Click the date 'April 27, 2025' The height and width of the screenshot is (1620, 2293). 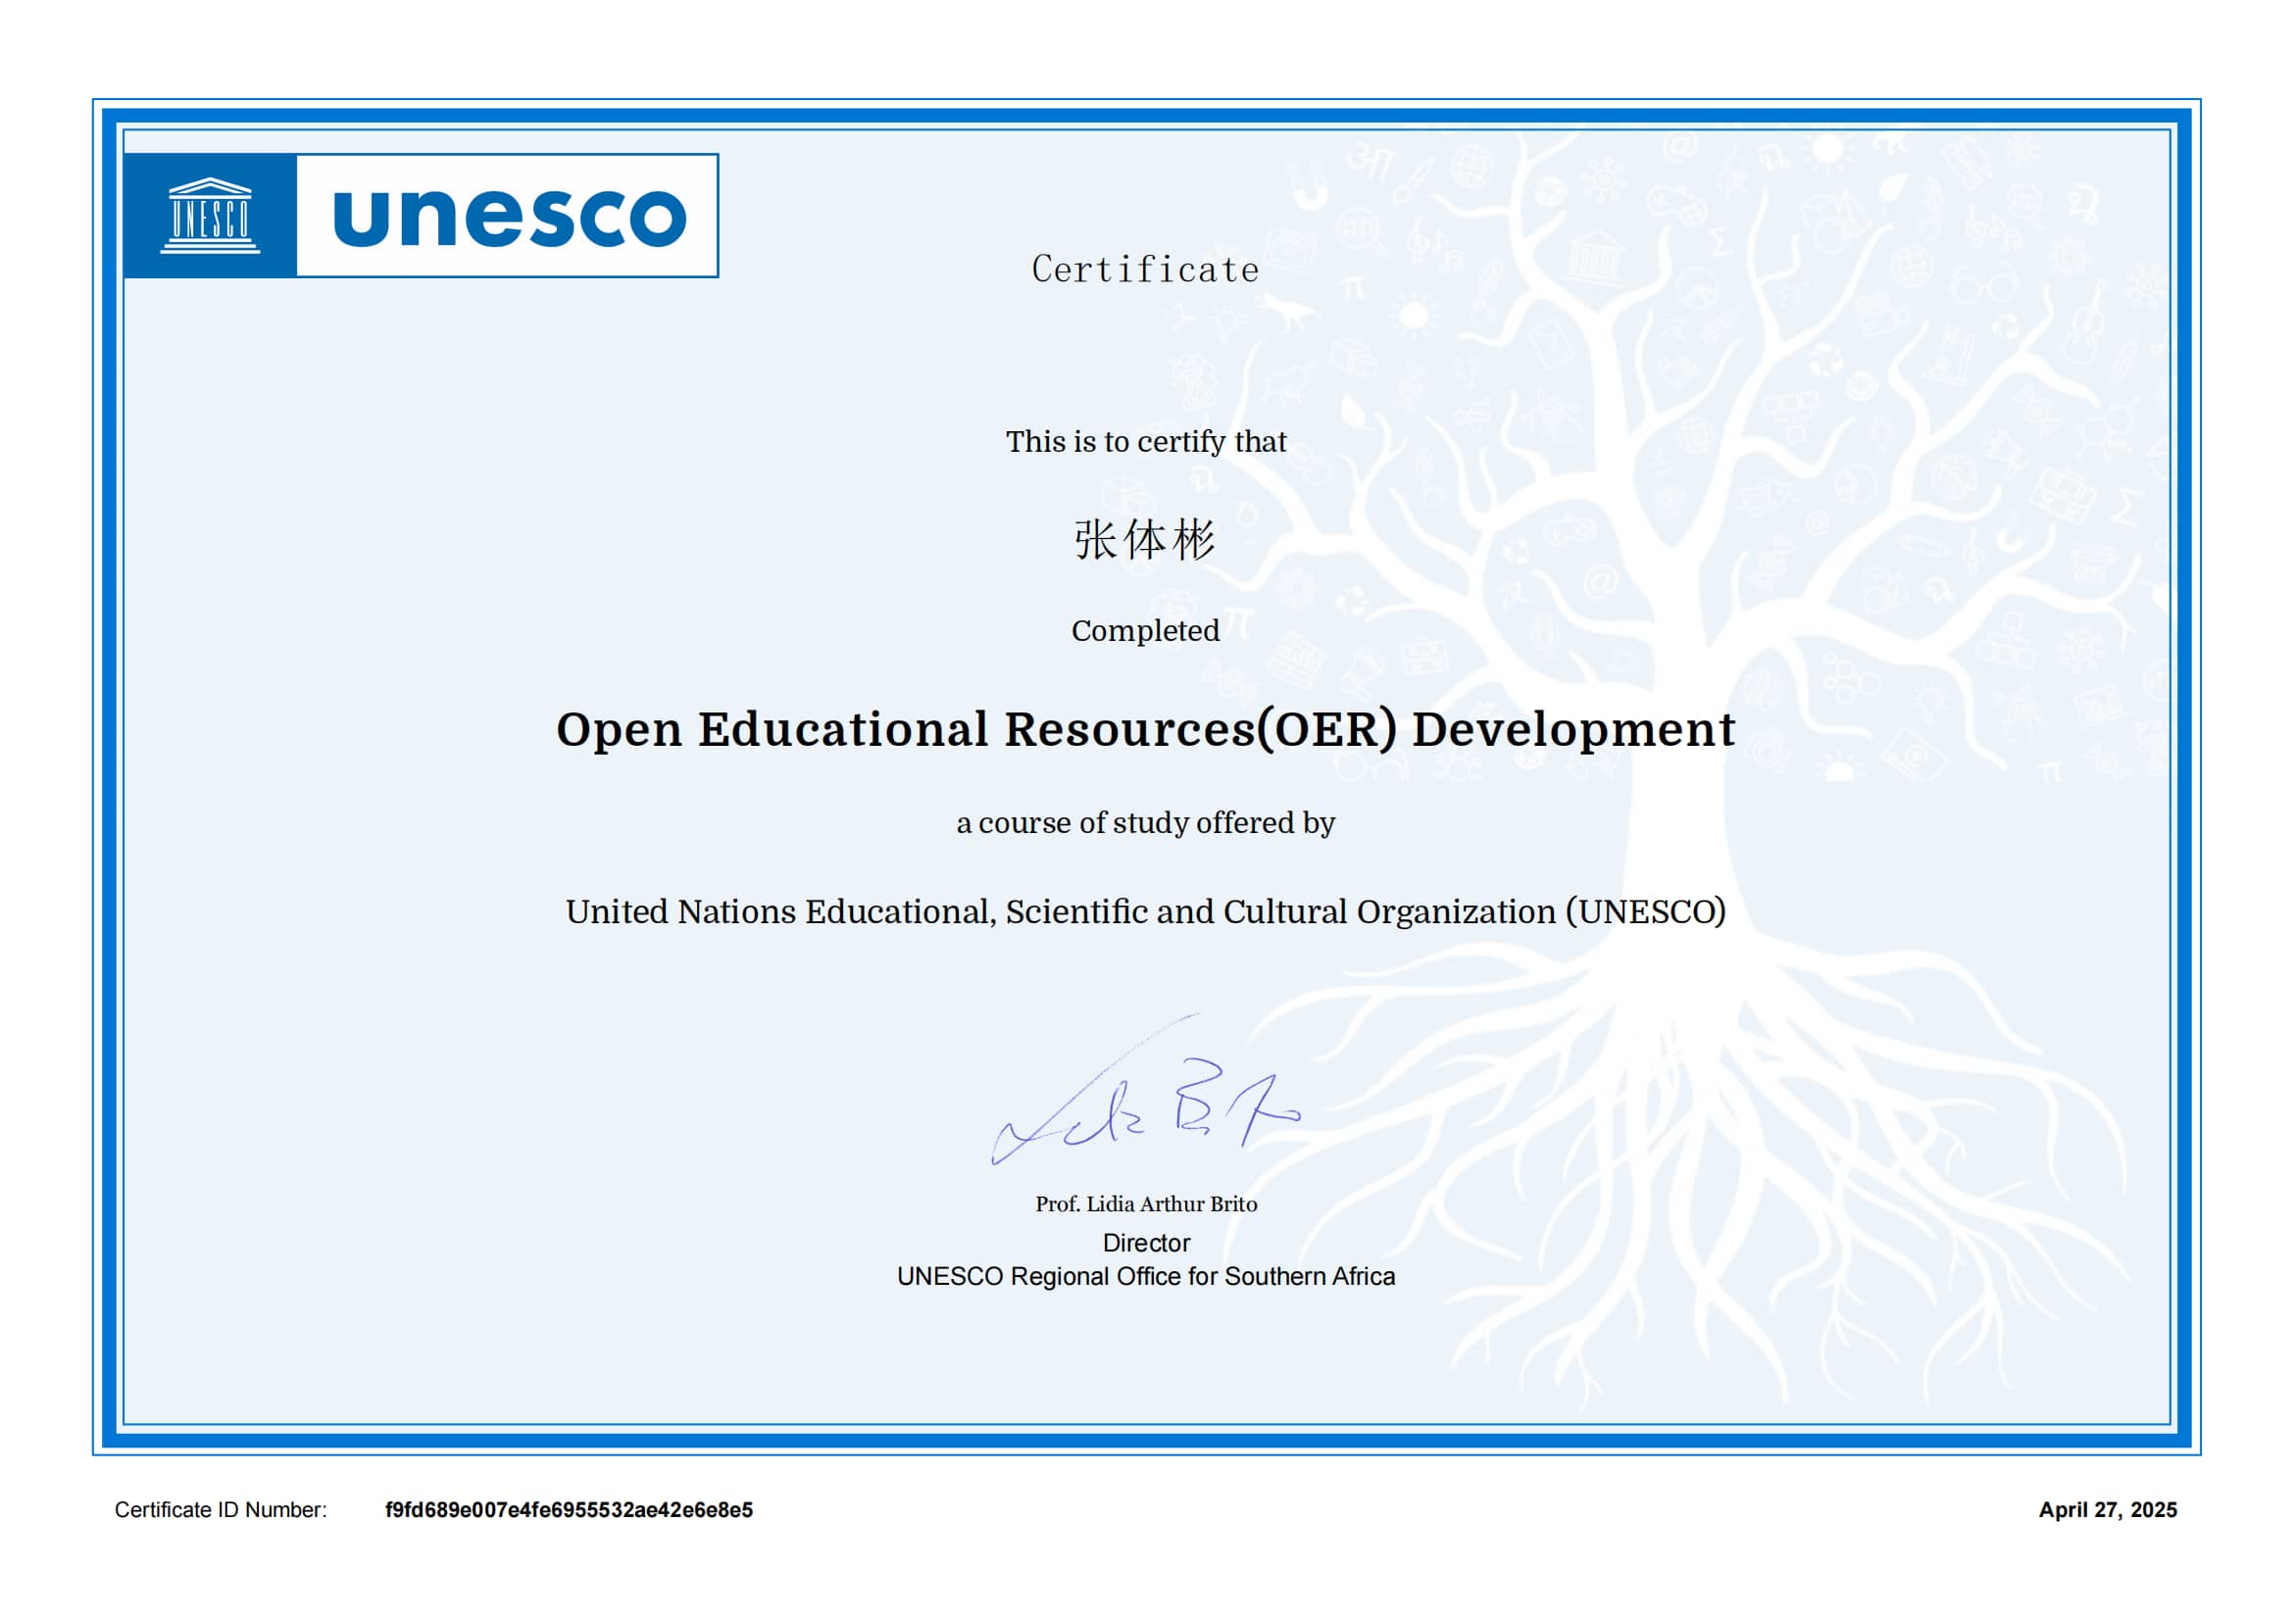[2109, 1510]
